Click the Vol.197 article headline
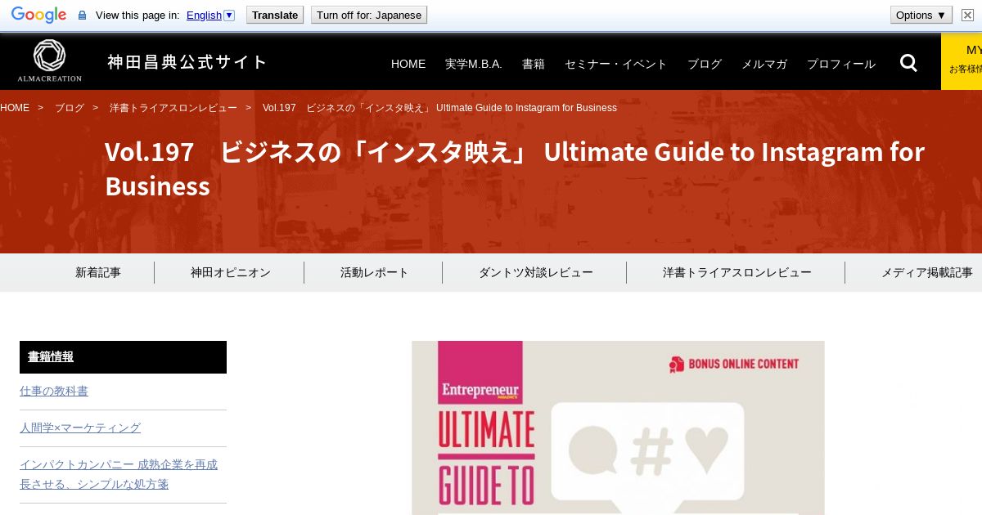 [515, 168]
